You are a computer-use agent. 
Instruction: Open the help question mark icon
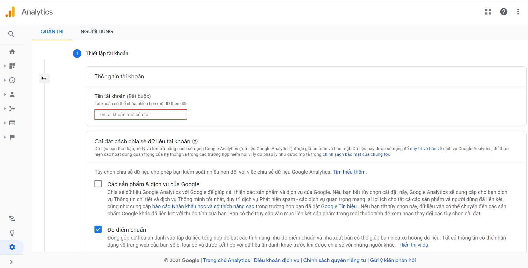(504, 12)
